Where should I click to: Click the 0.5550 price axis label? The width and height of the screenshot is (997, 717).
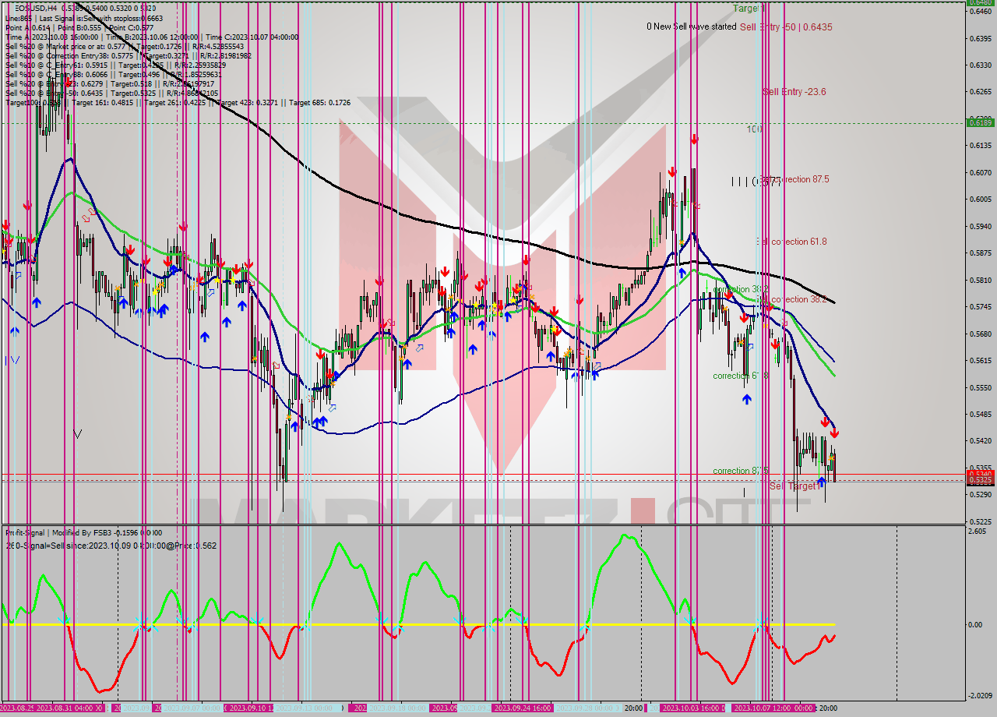(x=981, y=387)
